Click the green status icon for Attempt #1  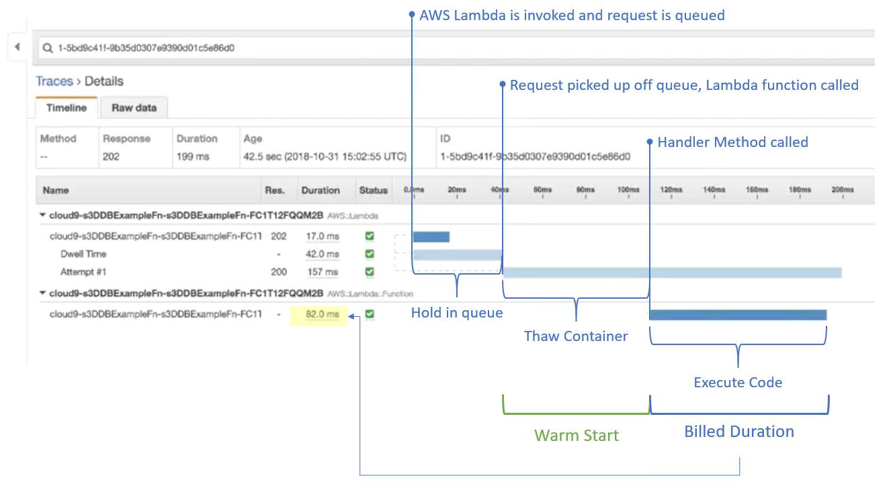369,272
